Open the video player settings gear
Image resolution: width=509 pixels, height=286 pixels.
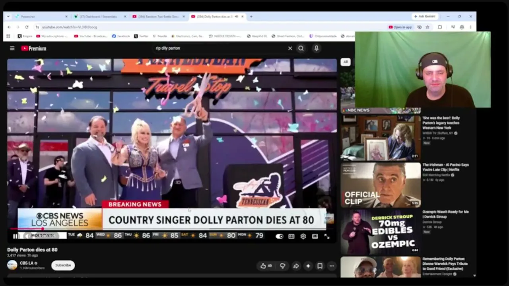[x=303, y=236]
